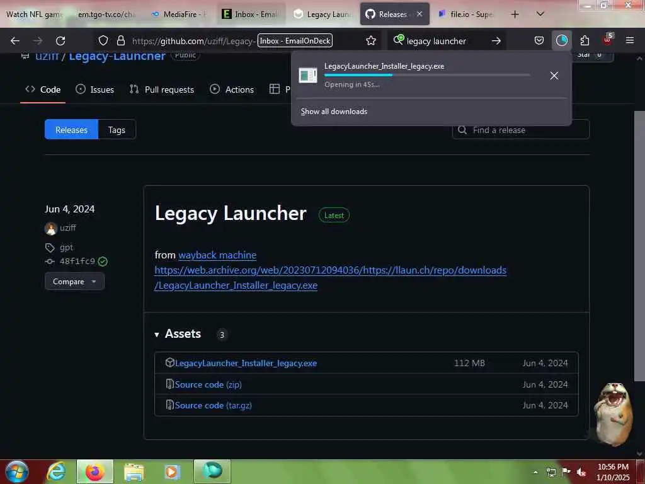This screenshot has height=484, width=645.
Task: Open the Windows Start menu
Action: pyautogui.click(x=16, y=471)
